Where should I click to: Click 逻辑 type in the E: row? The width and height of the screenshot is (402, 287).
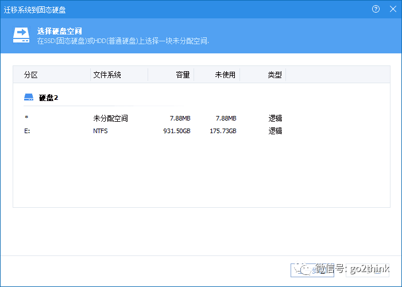coord(275,131)
